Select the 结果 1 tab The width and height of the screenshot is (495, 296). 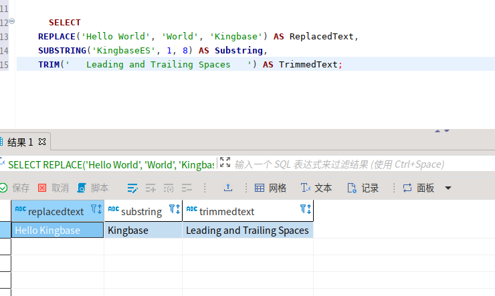pos(20,142)
